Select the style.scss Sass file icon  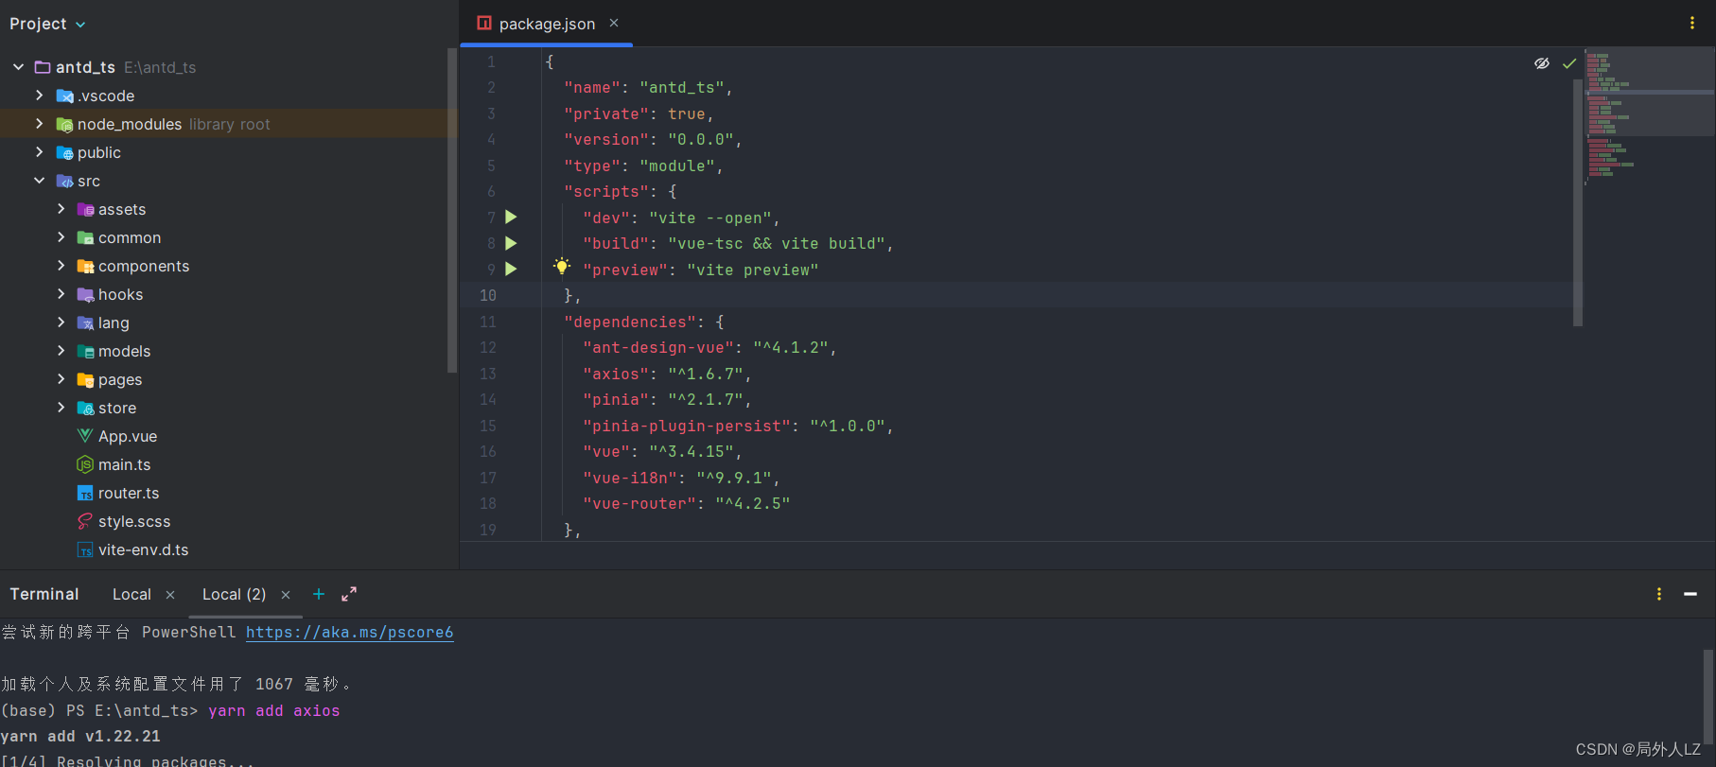pyautogui.click(x=85, y=521)
